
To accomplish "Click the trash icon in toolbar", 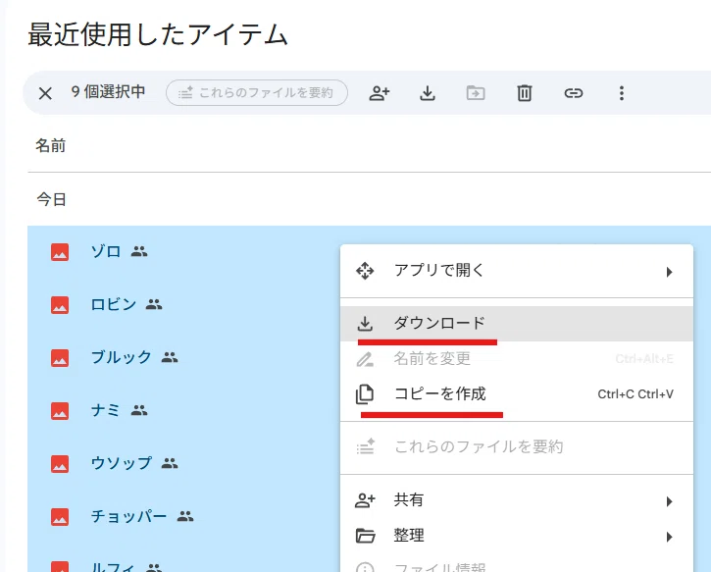I will tap(525, 93).
